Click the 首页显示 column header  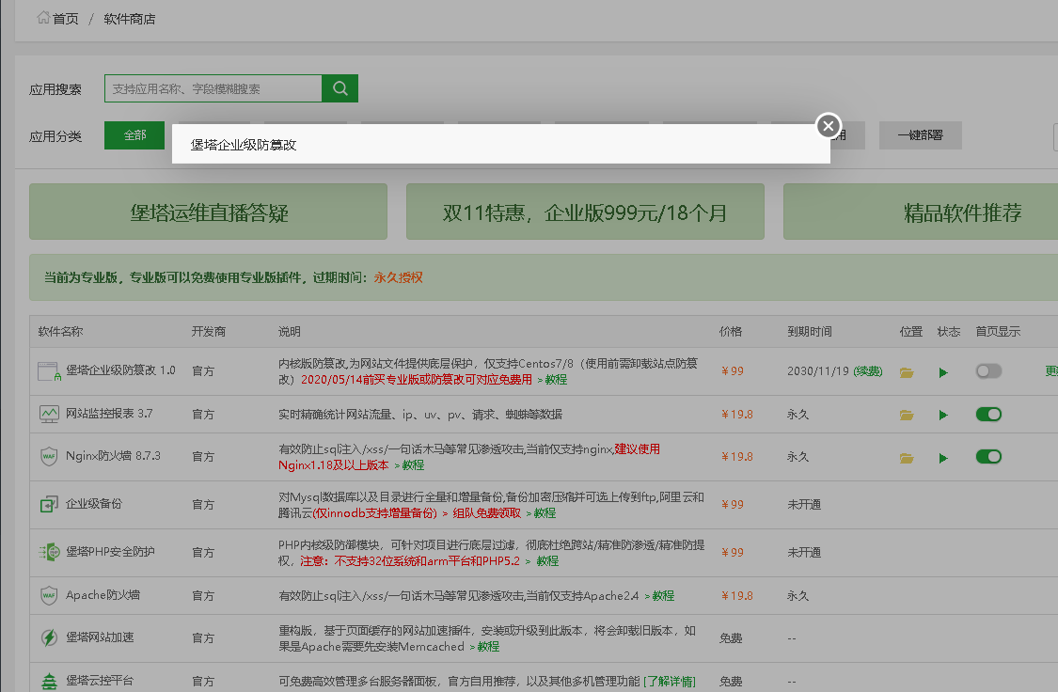point(998,331)
